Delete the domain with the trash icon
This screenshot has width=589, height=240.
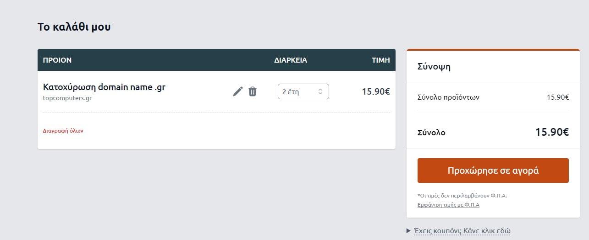(x=253, y=91)
